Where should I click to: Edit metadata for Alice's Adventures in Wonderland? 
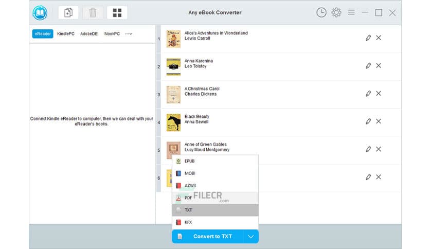click(368, 38)
